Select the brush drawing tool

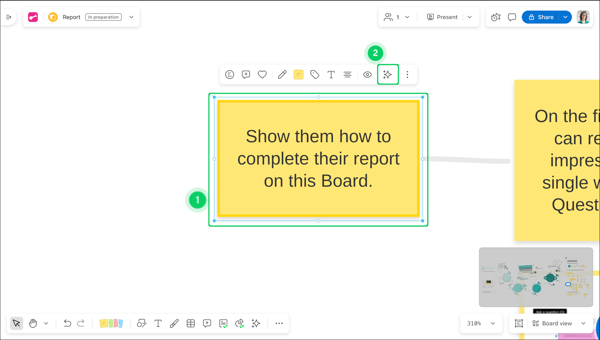174,323
